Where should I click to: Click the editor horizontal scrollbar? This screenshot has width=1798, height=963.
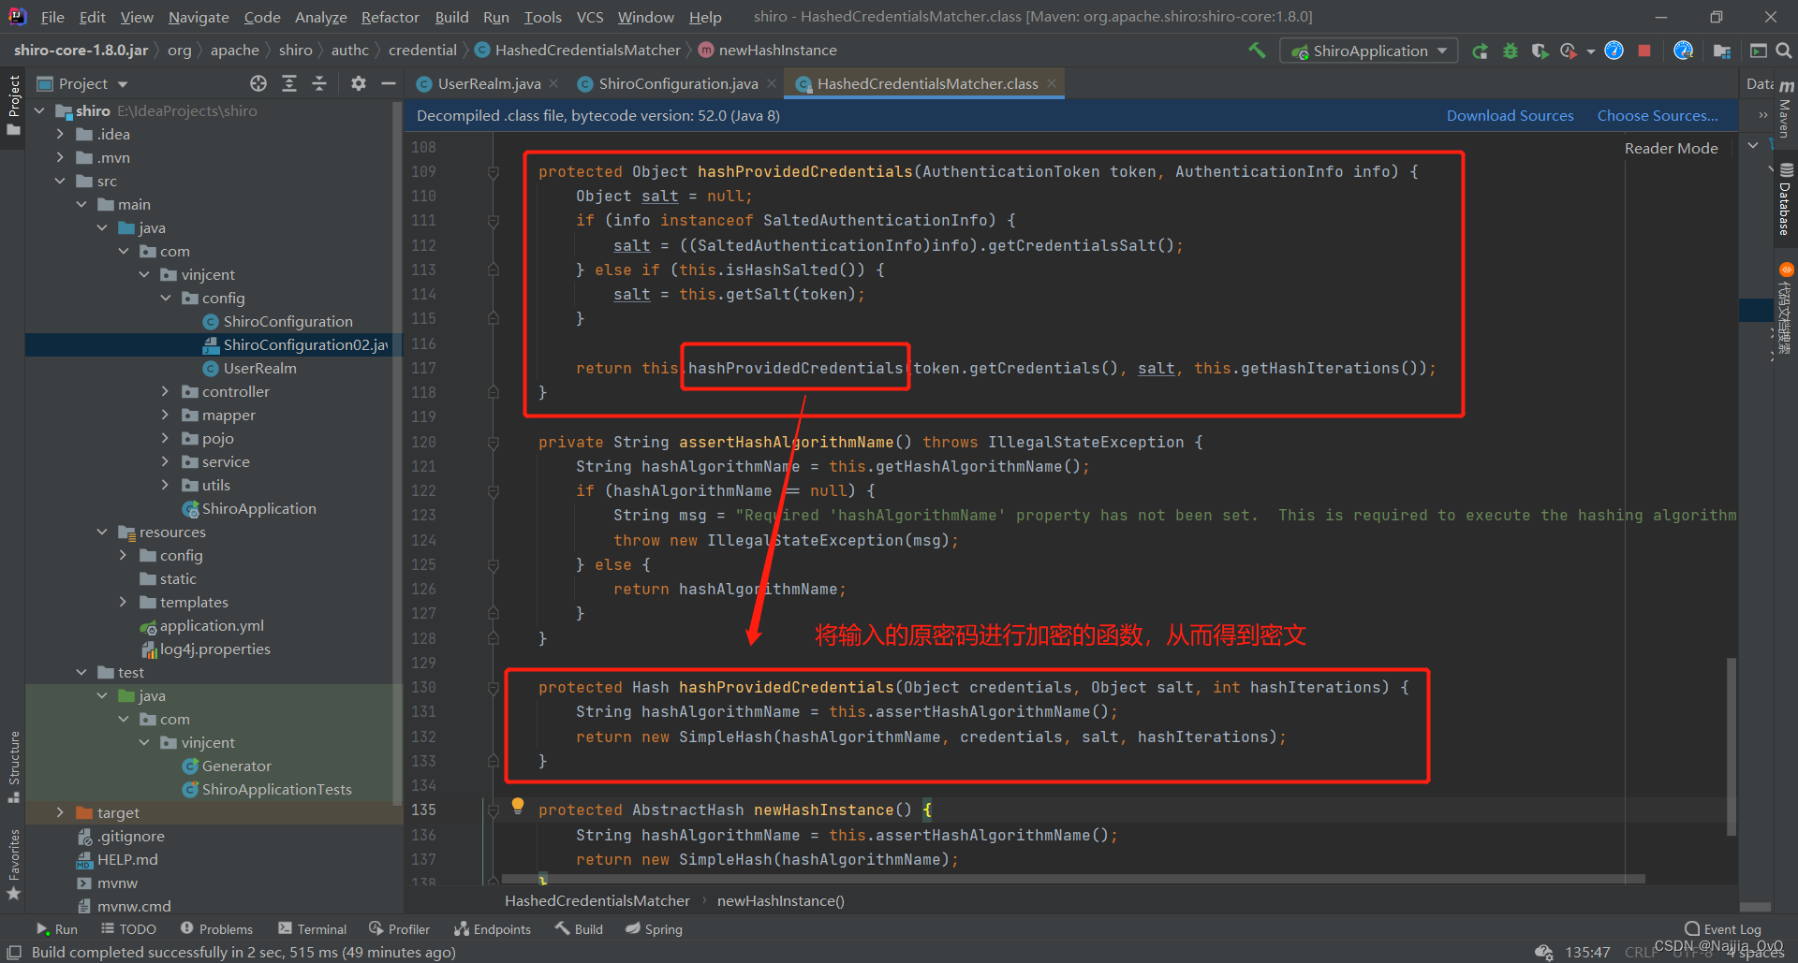[1073, 879]
